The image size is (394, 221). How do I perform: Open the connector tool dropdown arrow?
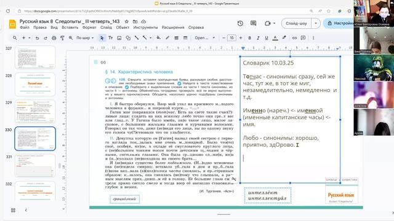point(150,38)
